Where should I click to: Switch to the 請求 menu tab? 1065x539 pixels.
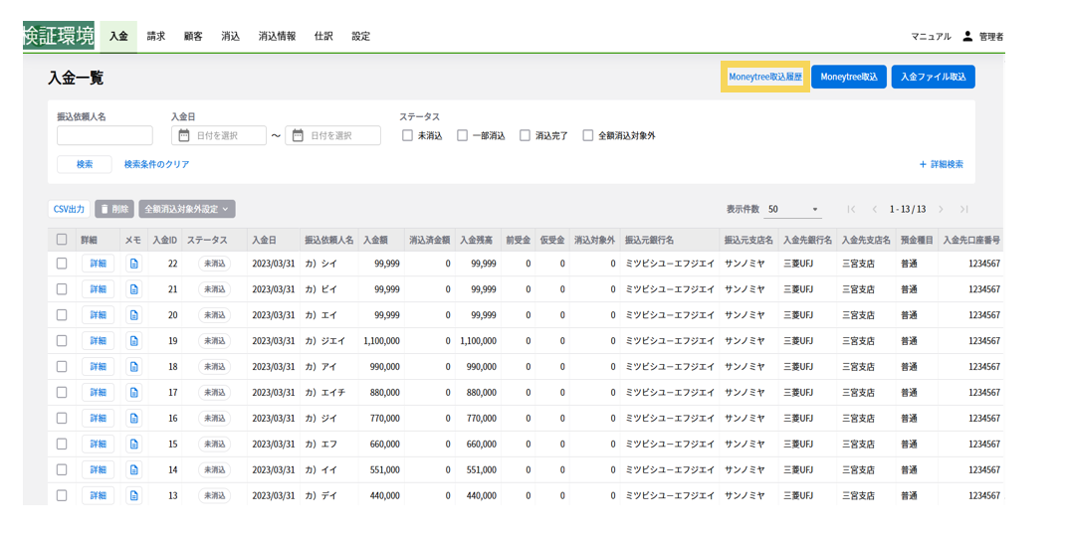156,37
